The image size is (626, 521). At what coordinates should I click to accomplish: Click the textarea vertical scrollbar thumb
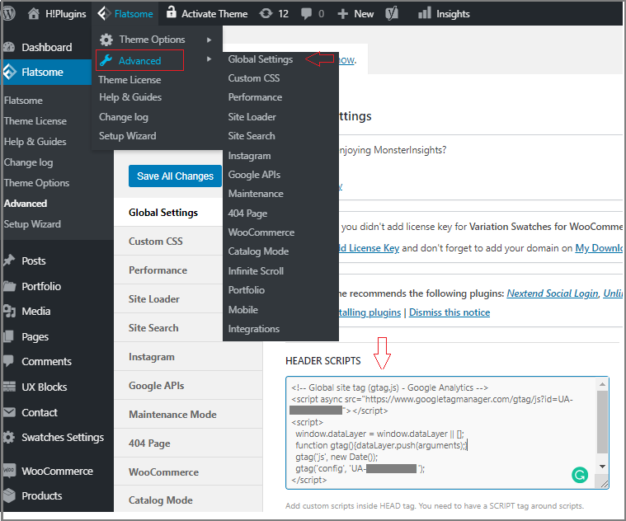point(602,422)
